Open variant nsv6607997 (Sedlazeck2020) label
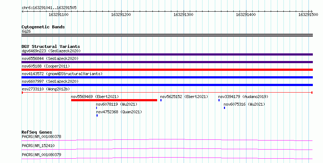This screenshot has height=163, width=323. [50, 81]
